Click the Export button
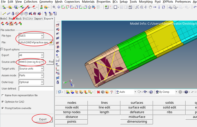197x127 pixels. tap(43, 119)
